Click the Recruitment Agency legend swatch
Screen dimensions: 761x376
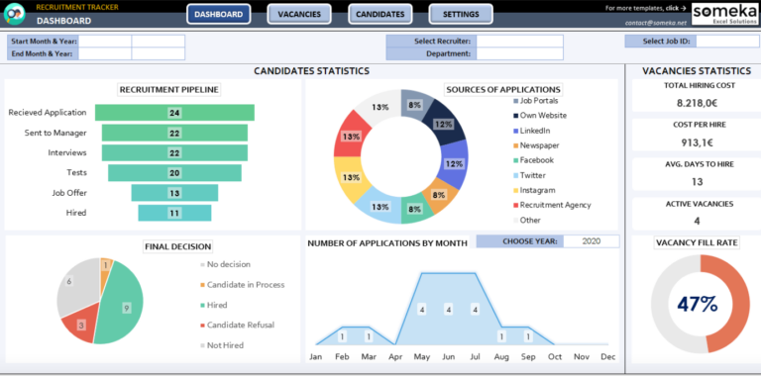click(515, 205)
